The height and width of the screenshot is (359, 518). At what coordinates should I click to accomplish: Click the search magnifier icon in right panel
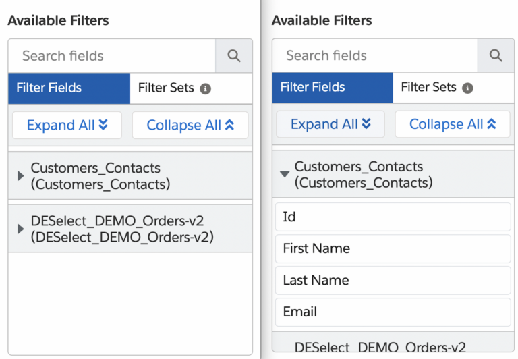coord(496,56)
